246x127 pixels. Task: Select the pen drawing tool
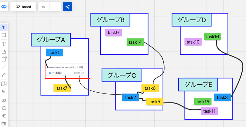(4, 75)
